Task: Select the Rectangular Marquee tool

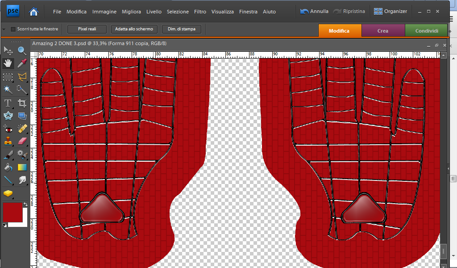Action: (8, 77)
